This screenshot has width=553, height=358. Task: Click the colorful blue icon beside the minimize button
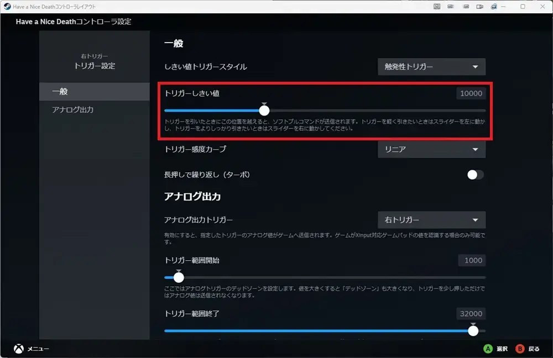494,6
